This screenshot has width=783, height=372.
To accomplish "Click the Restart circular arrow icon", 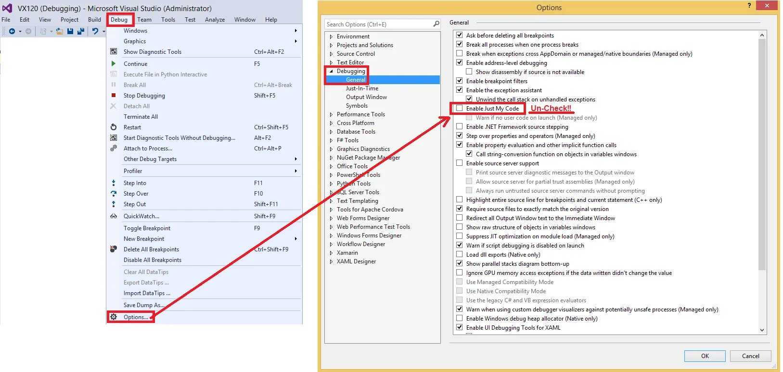I will [x=114, y=127].
